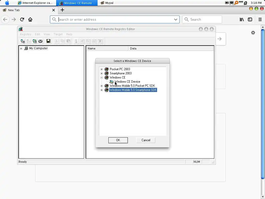Click the Windows CE Device item icon

[111, 82]
